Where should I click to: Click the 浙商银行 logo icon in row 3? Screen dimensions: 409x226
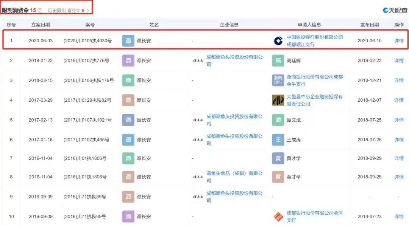(x=278, y=80)
